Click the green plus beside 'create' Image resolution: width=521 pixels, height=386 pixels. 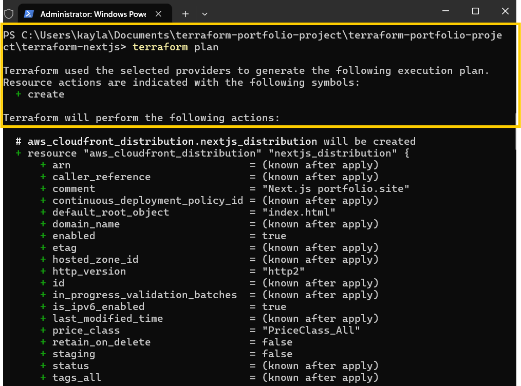[x=18, y=94]
